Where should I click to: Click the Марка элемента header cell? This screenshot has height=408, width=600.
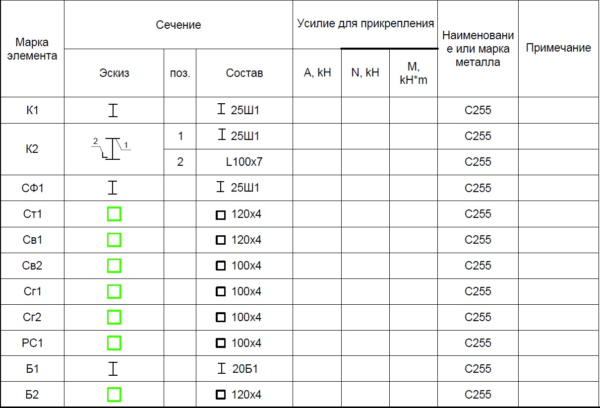click(32, 49)
